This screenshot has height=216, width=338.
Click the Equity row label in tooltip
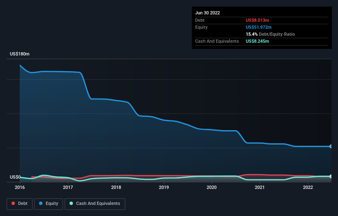point(201,27)
